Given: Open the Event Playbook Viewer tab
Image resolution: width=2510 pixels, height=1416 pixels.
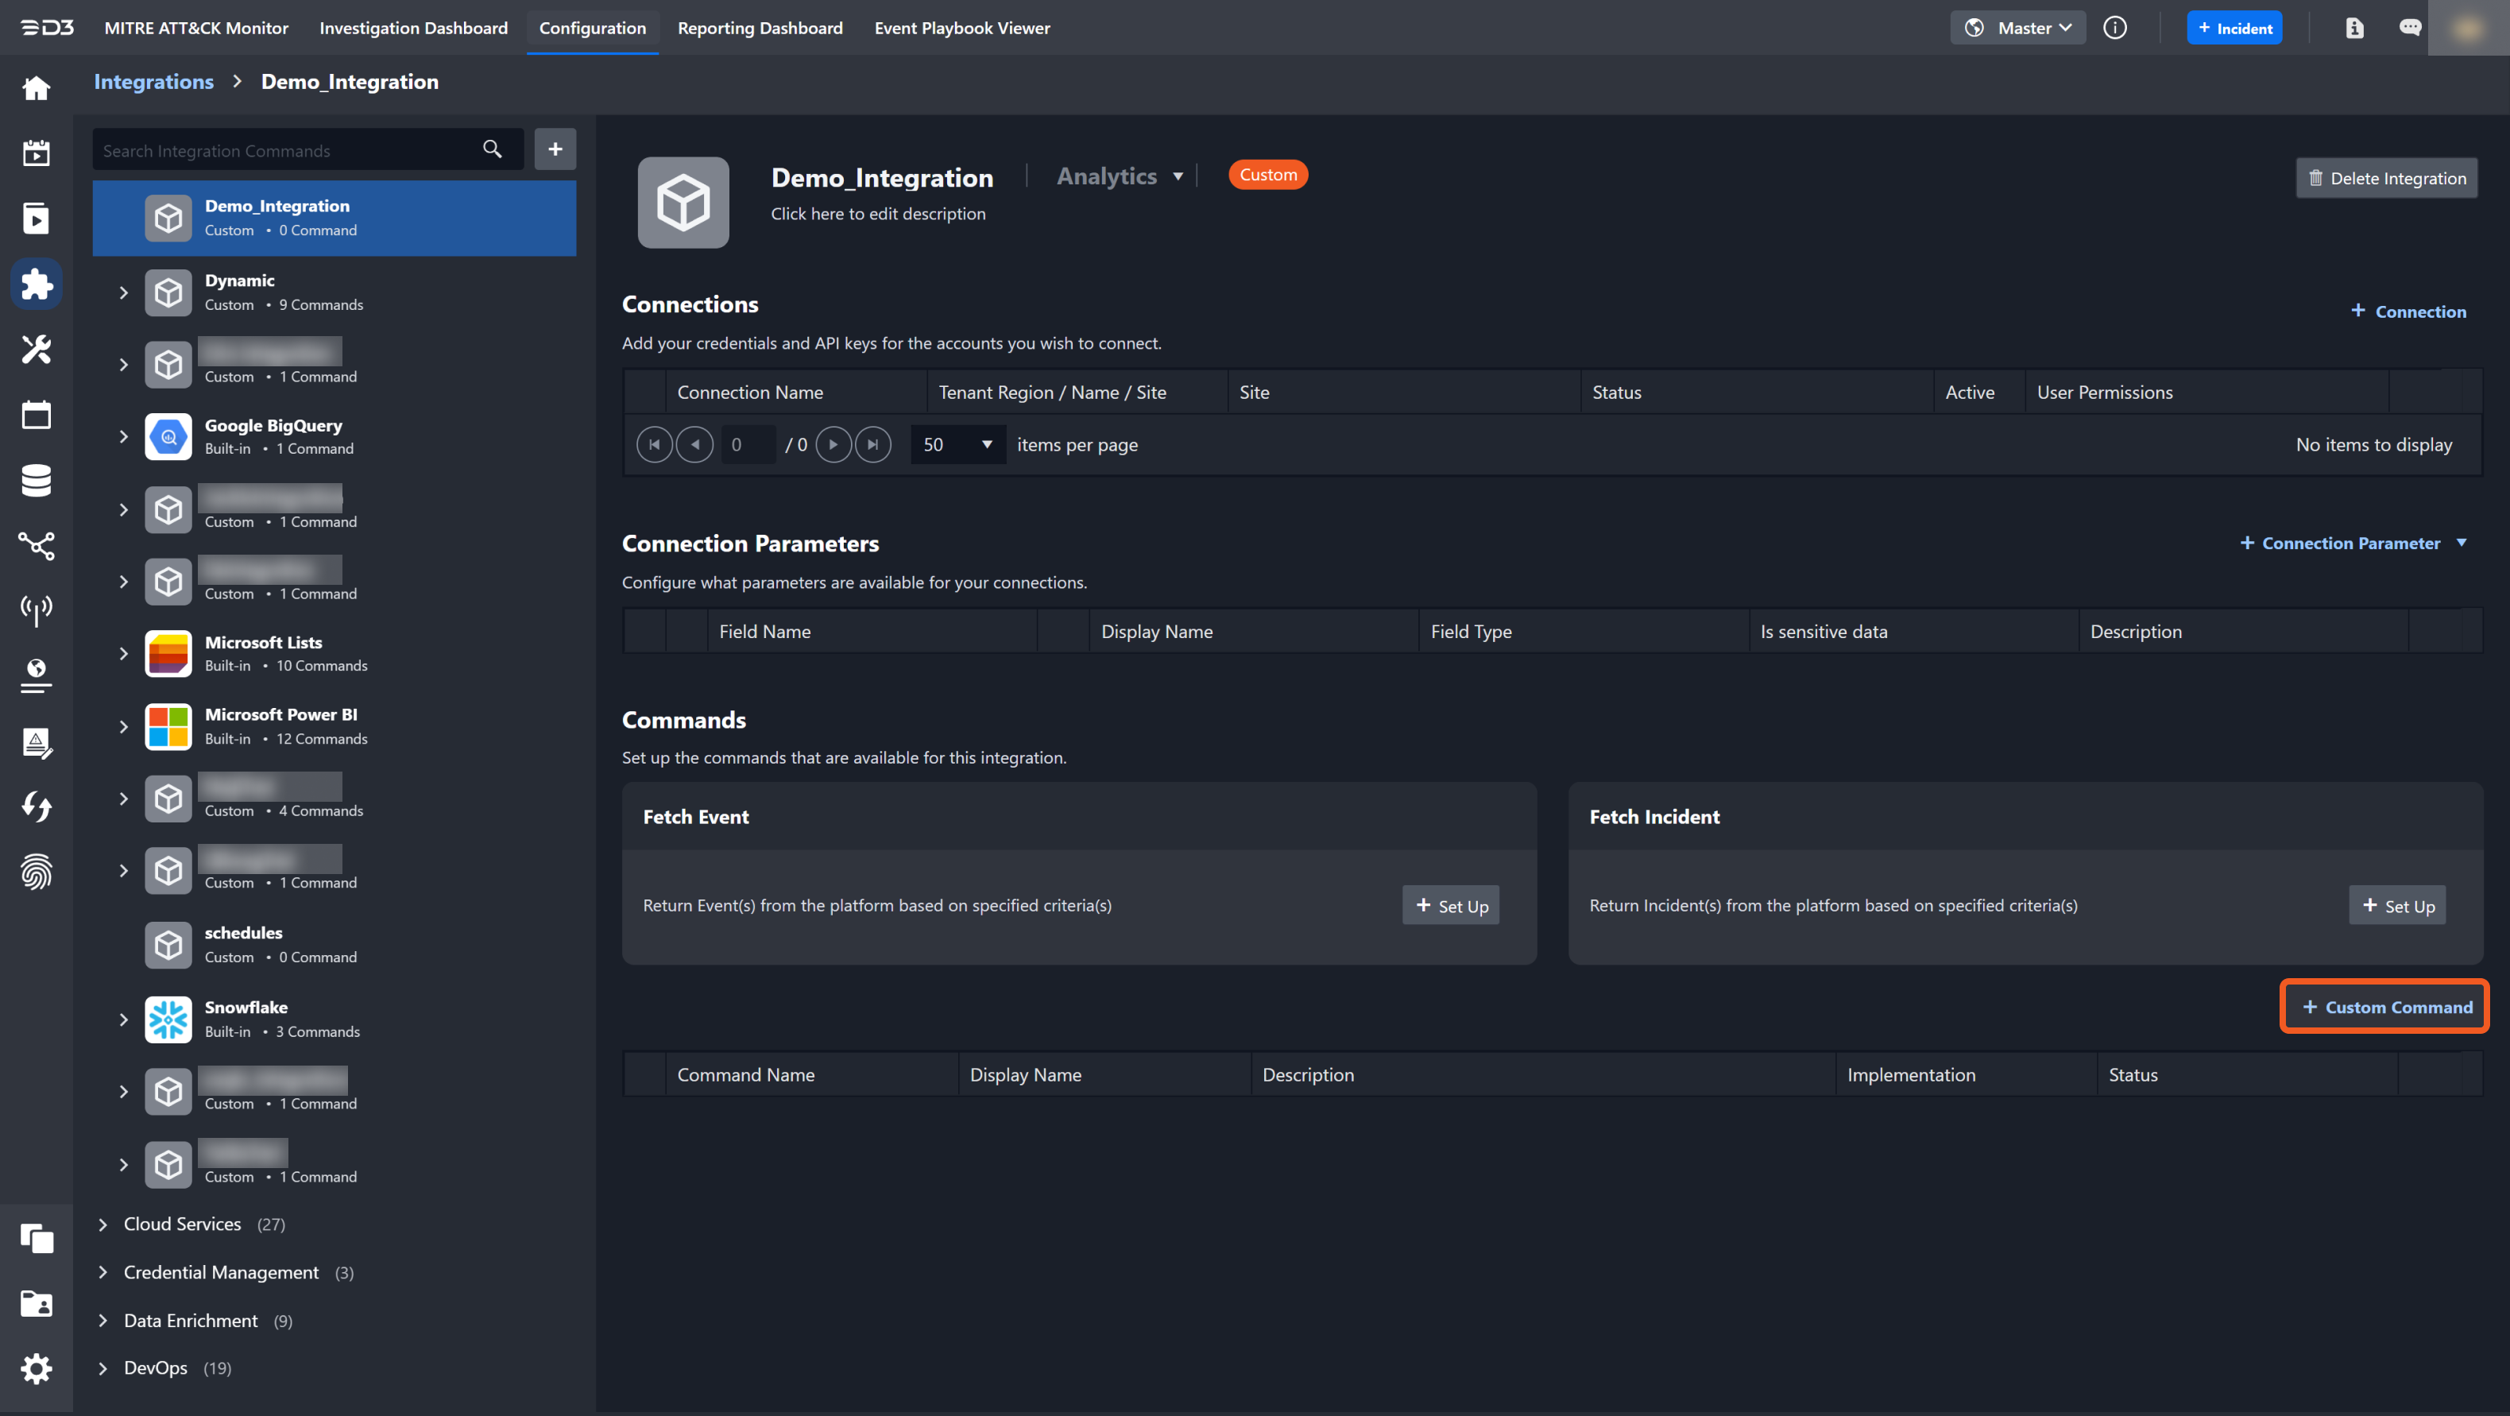Looking at the screenshot, I should point(961,27).
